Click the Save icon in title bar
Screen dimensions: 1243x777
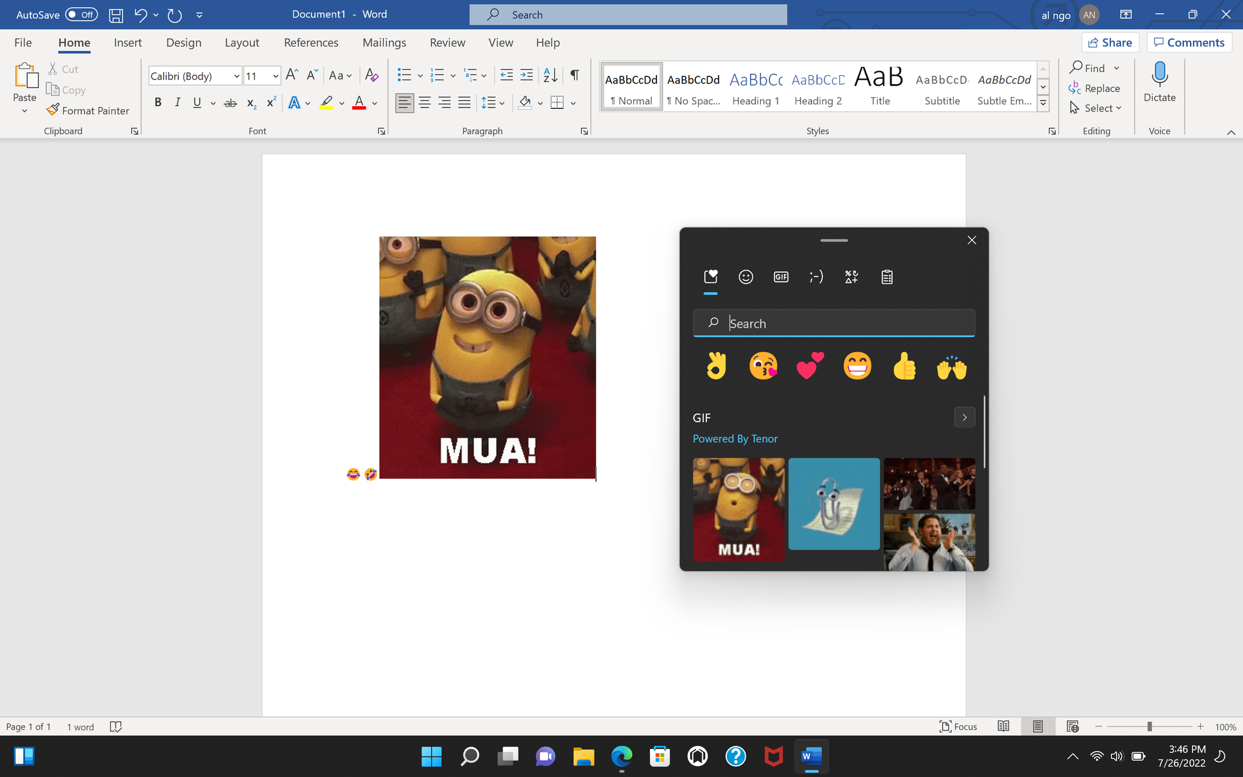[x=116, y=15]
